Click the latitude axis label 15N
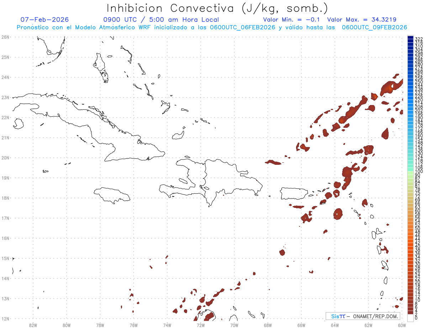 [x=5, y=258]
